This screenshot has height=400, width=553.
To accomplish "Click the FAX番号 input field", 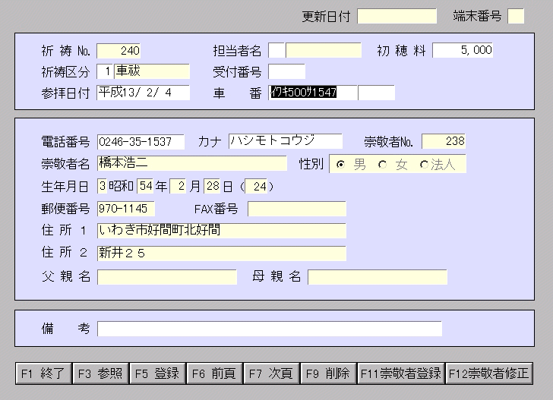I will click(297, 209).
